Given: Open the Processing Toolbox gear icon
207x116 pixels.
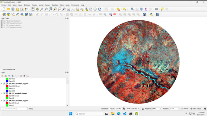Looking at the screenshot, I should 141,9.
